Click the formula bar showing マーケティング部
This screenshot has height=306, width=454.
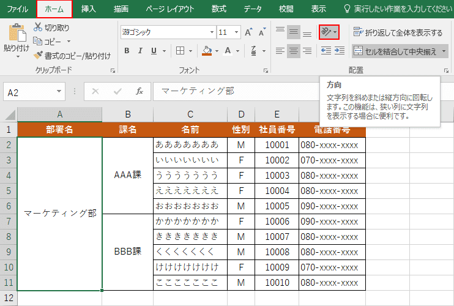pyautogui.click(x=236, y=91)
